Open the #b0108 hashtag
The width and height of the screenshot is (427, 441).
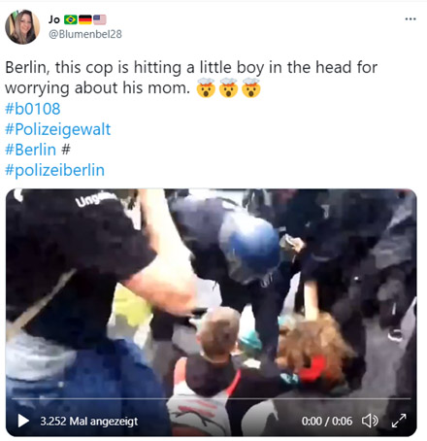pos(33,109)
